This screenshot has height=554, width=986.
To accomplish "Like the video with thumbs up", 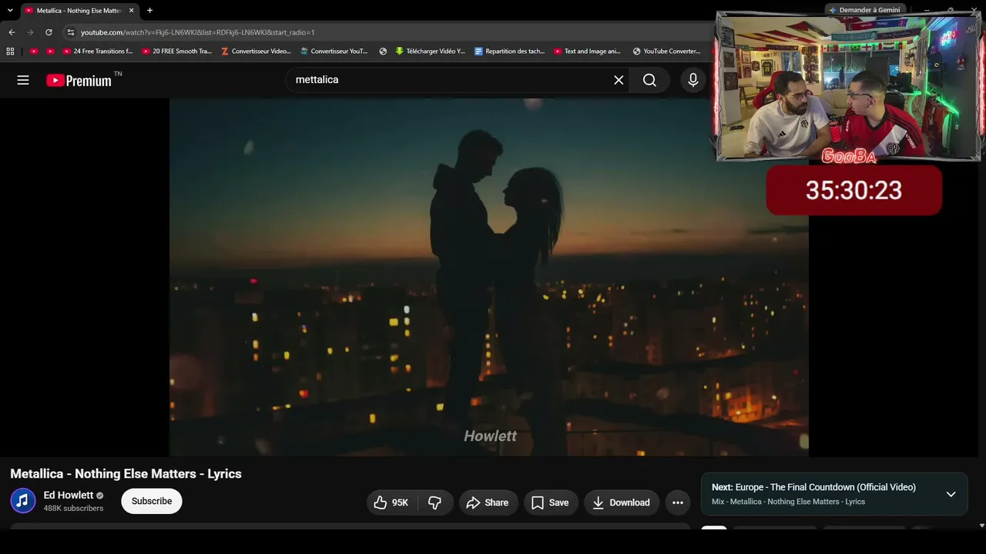I will pyautogui.click(x=391, y=502).
